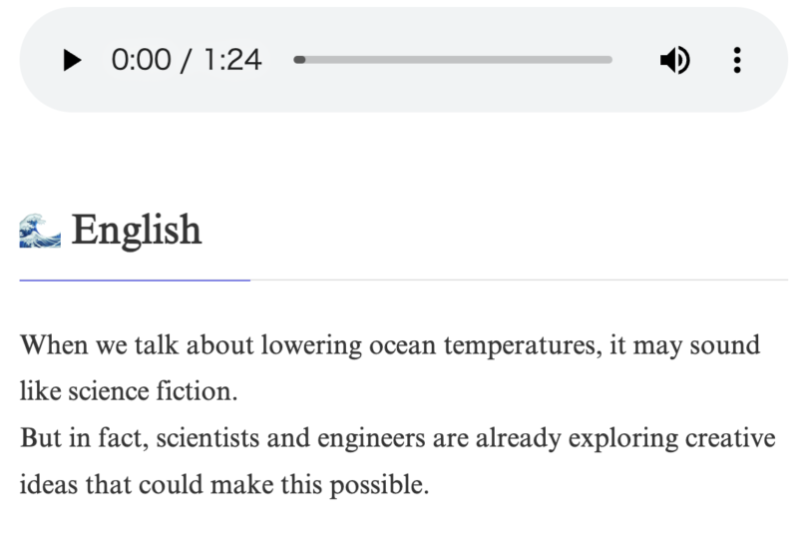Click the audio seek bar midpoint
Screen dimensions: 798x543
tap(454, 60)
